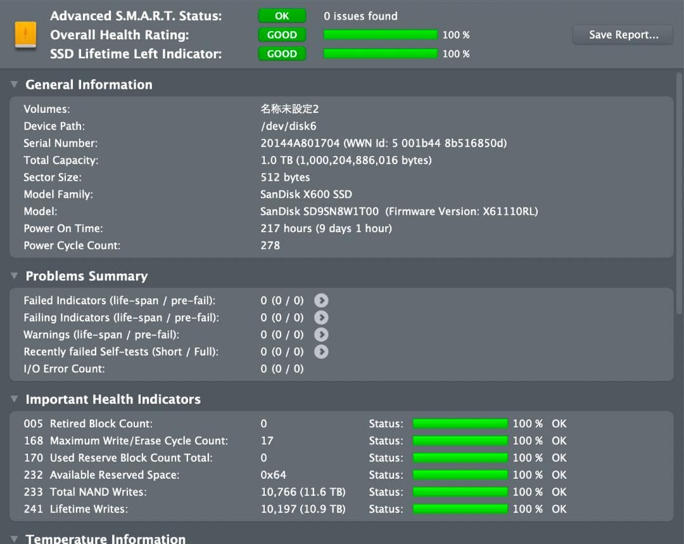
Task: Click the GOOD badge for Overall Health Rating
Action: click(x=282, y=34)
